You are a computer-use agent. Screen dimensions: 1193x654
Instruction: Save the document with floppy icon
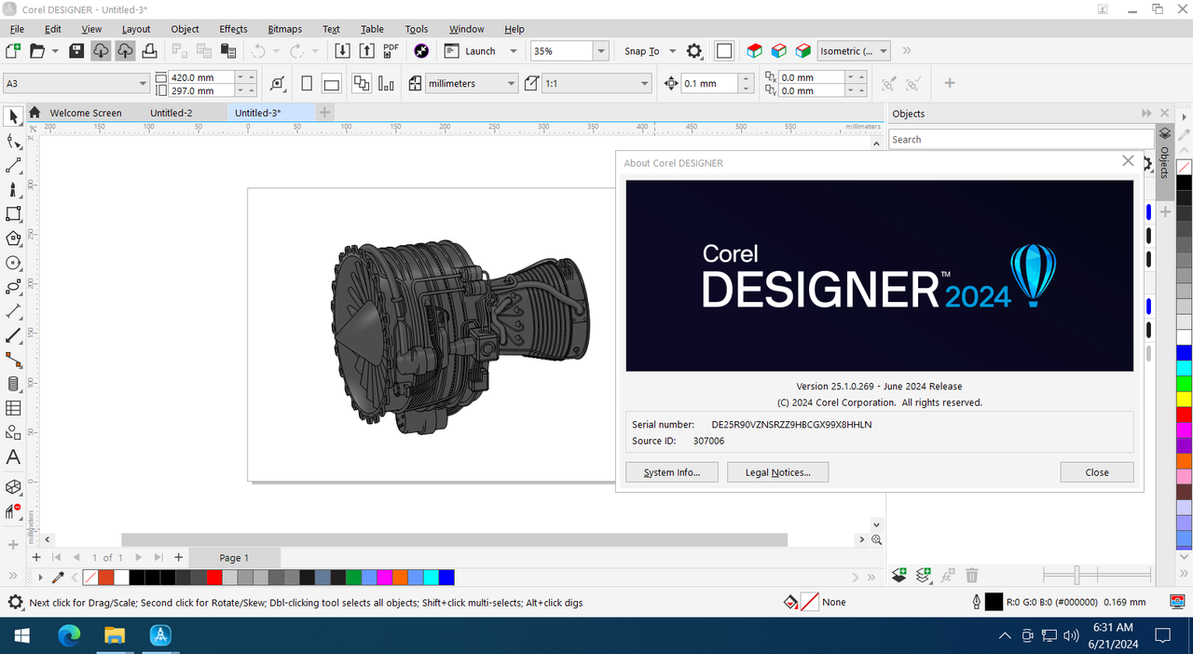tap(76, 51)
